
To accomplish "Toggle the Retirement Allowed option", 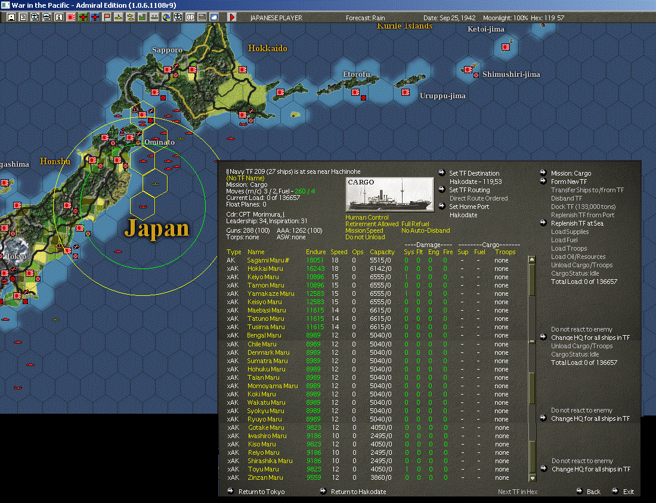I will [372, 224].
